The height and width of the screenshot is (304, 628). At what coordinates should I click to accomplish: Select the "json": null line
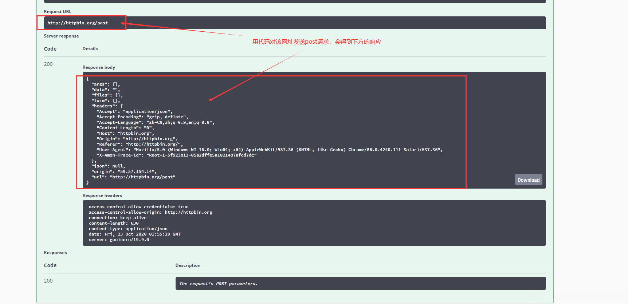click(x=108, y=166)
